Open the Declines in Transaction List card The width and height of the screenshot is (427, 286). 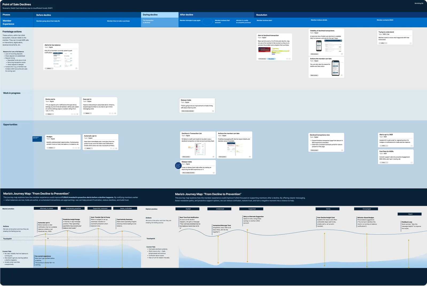[x=198, y=145]
